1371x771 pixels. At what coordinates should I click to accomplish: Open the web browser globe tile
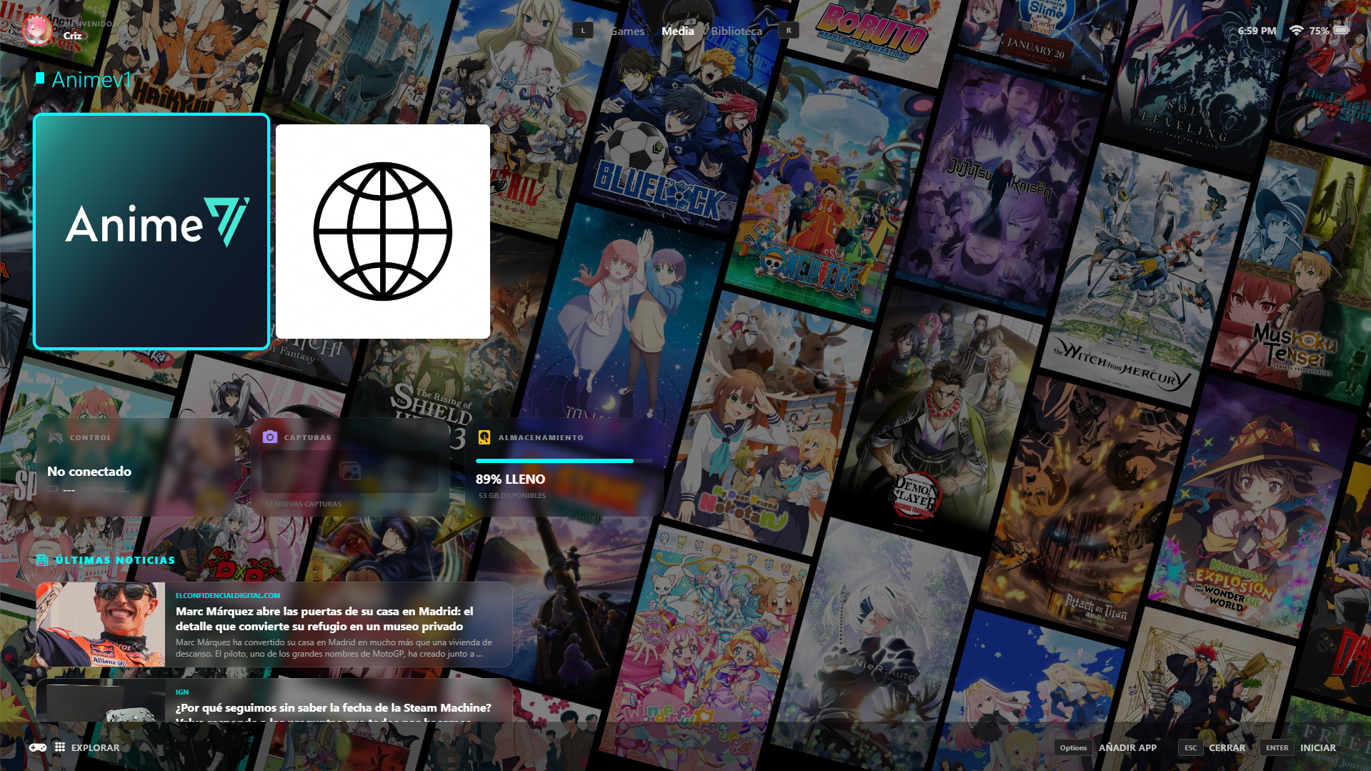383,232
